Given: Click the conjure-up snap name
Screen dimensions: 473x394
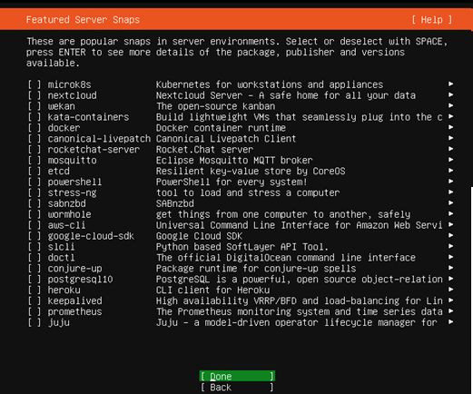Looking at the screenshot, I should [x=74, y=269].
